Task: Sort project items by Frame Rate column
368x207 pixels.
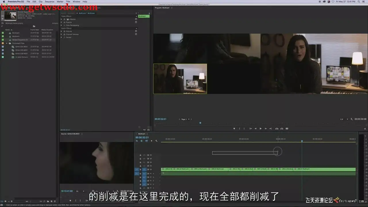Action: click(x=34, y=30)
